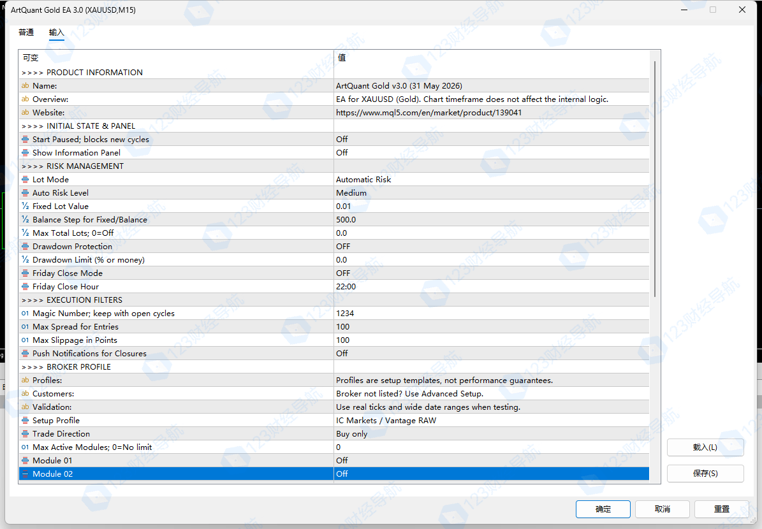Click the 保存(S) button
The image size is (762, 529).
point(705,473)
